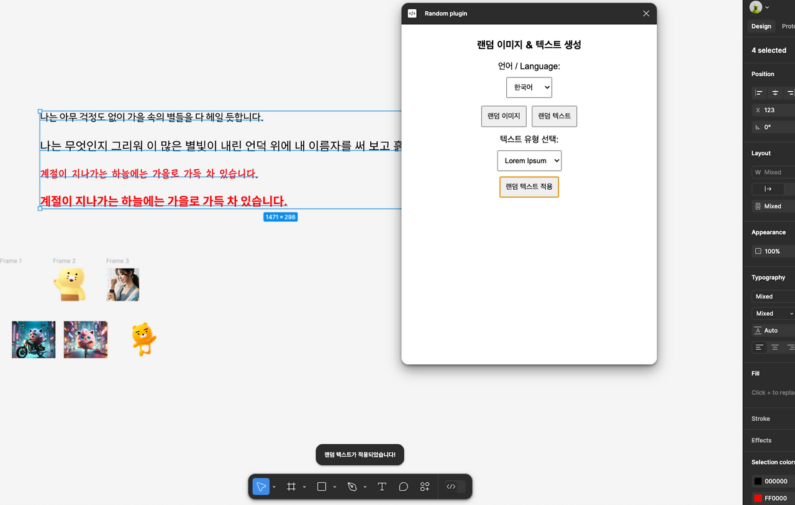Image resolution: width=795 pixels, height=505 pixels.
Task: Toggle center text alignment in Typography
Action: pyautogui.click(x=775, y=347)
